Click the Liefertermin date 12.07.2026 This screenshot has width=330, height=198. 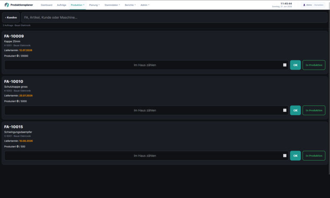pyautogui.click(x=26, y=50)
